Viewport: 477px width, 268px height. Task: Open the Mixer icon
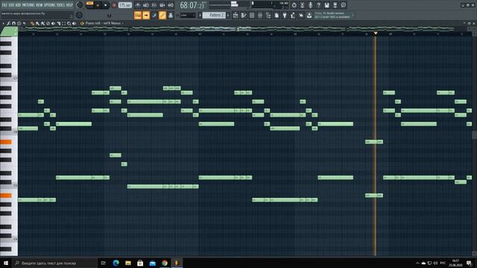coord(260,15)
